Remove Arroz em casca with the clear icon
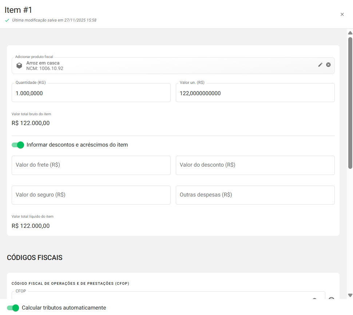 click(x=328, y=65)
